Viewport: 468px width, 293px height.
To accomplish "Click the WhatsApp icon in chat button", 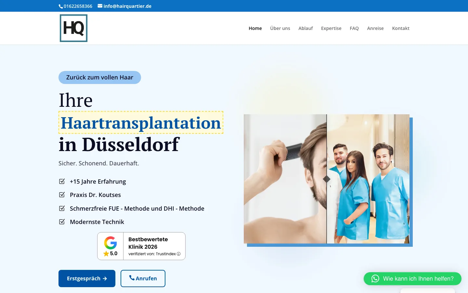I will [375, 279].
